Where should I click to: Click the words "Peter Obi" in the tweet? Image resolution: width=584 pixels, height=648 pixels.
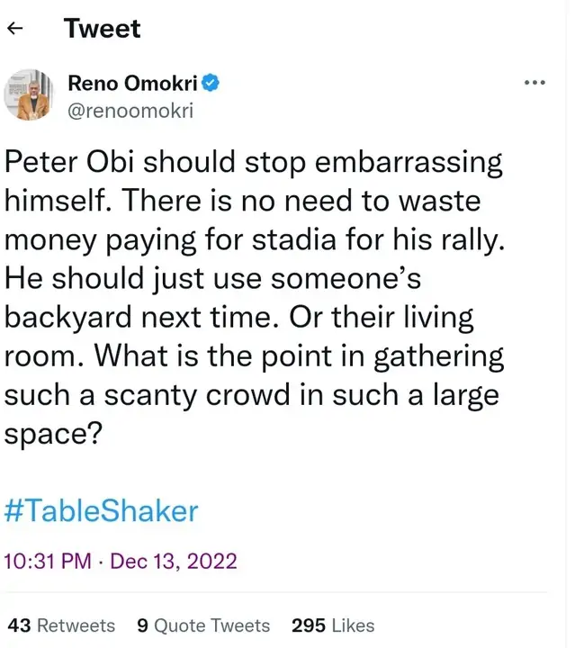click(x=70, y=163)
